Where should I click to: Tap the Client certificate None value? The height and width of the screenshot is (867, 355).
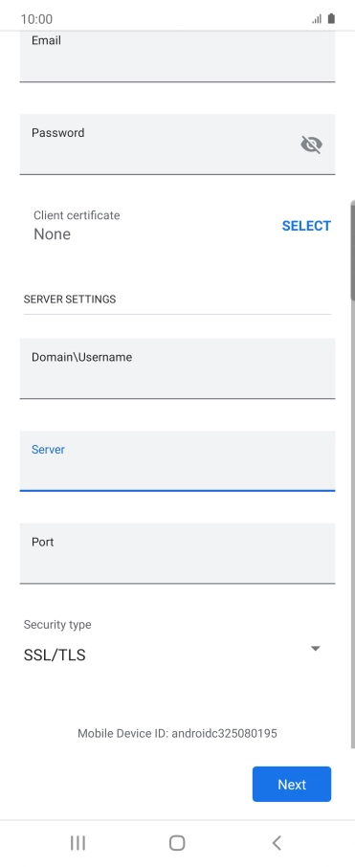tap(53, 233)
